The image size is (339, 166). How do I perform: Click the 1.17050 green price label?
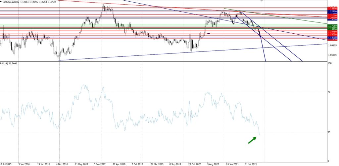pyautogui.click(x=332, y=25)
